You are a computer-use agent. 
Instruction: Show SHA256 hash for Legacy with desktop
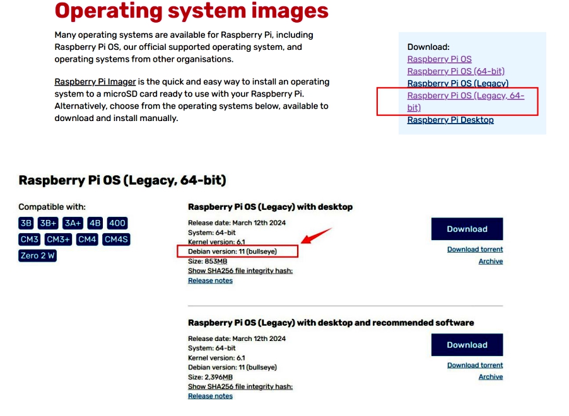pyautogui.click(x=240, y=271)
